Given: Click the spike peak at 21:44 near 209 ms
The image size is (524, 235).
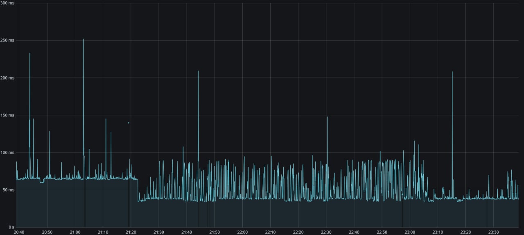Looking at the screenshot, I should (198, 71).
